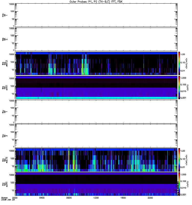Select the 'hhmm' axis format label
Image resolution: width=192 pixels, height=205 pixels.
click(x=4, y=198)
